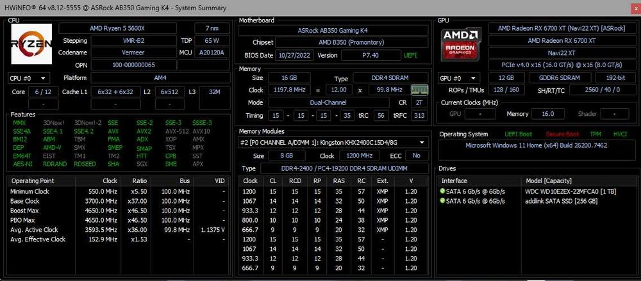
Task: Click the tRC value 56
Action: click(x=381, y=116)
